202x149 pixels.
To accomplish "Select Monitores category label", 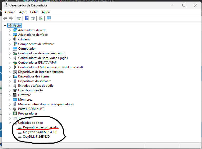I will (x=25, y=100).
